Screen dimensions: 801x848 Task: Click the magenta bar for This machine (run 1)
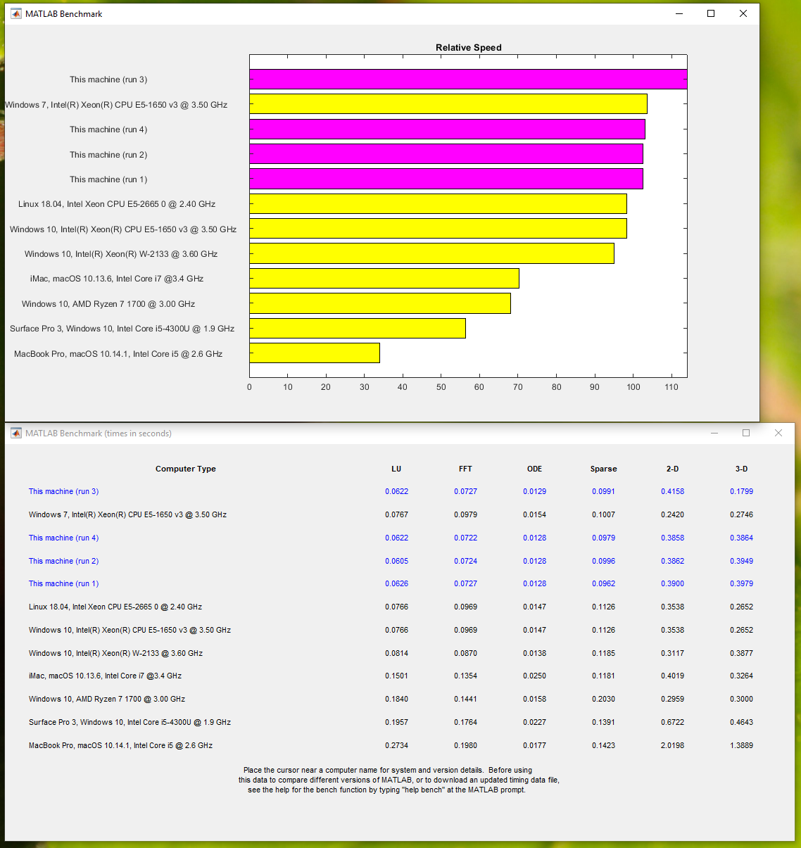(x=446, y=179)
